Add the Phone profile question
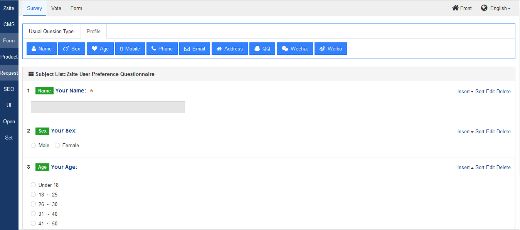Image resolution: width=520 pixels, height=230 pixels. [x=162, y=49]
